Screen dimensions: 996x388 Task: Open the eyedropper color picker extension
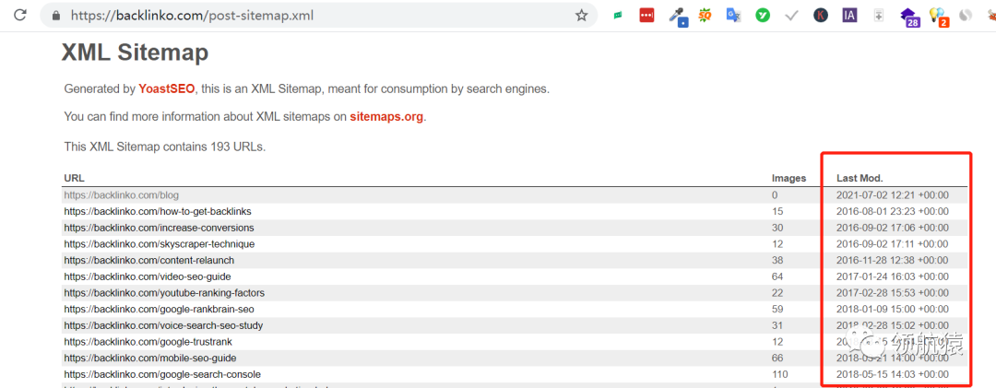(x=678, y=16)
